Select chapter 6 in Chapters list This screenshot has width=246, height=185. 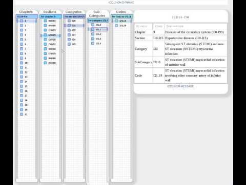point(26,44)
